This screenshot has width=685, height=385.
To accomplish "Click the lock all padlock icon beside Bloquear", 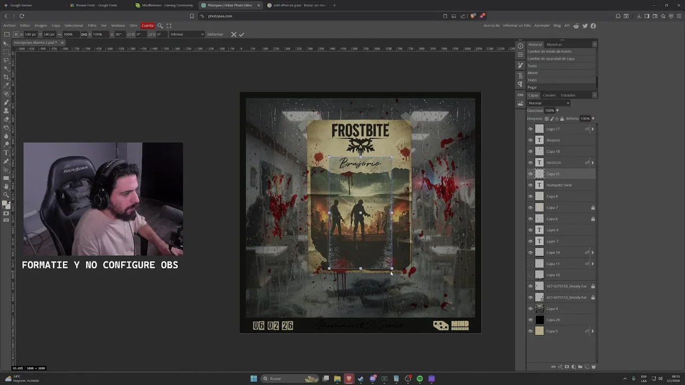I will [562, 119].
